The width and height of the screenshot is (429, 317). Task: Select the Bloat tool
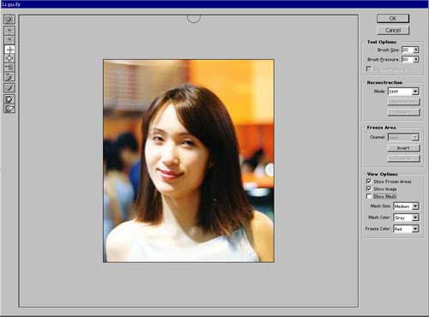point(9,58)
